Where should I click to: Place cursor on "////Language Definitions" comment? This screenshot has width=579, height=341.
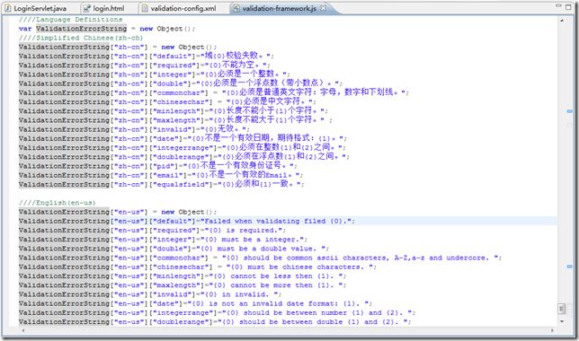click(x=70, y=20)
